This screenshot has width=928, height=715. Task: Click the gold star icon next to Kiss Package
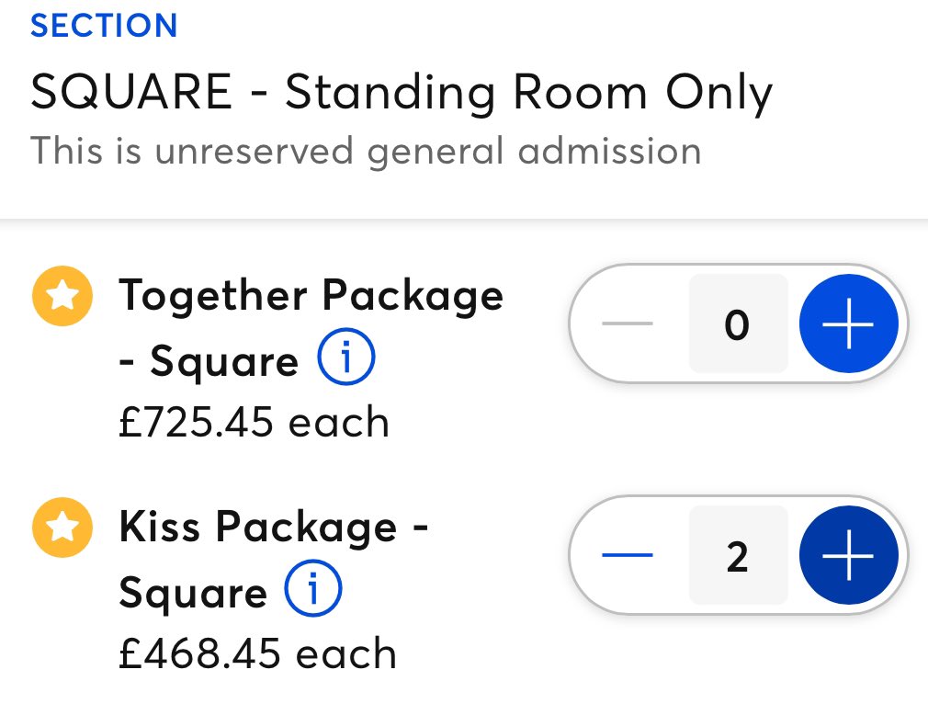click(x=62, y=528)
